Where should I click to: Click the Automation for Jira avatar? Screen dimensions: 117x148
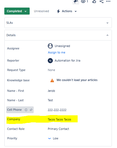pos(50,60)
